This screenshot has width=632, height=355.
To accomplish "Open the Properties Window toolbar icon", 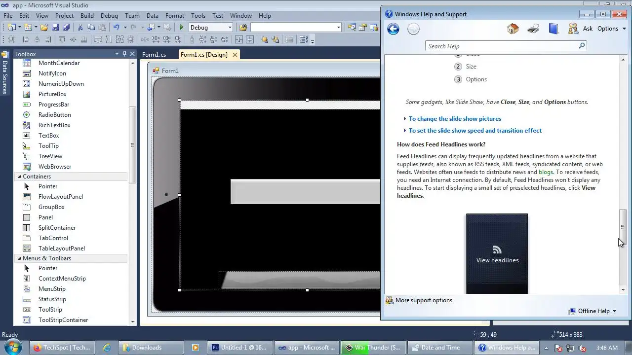I will (363, 27).
